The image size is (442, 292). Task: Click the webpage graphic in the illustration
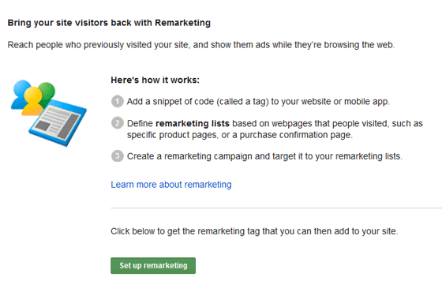pos(58,122)
